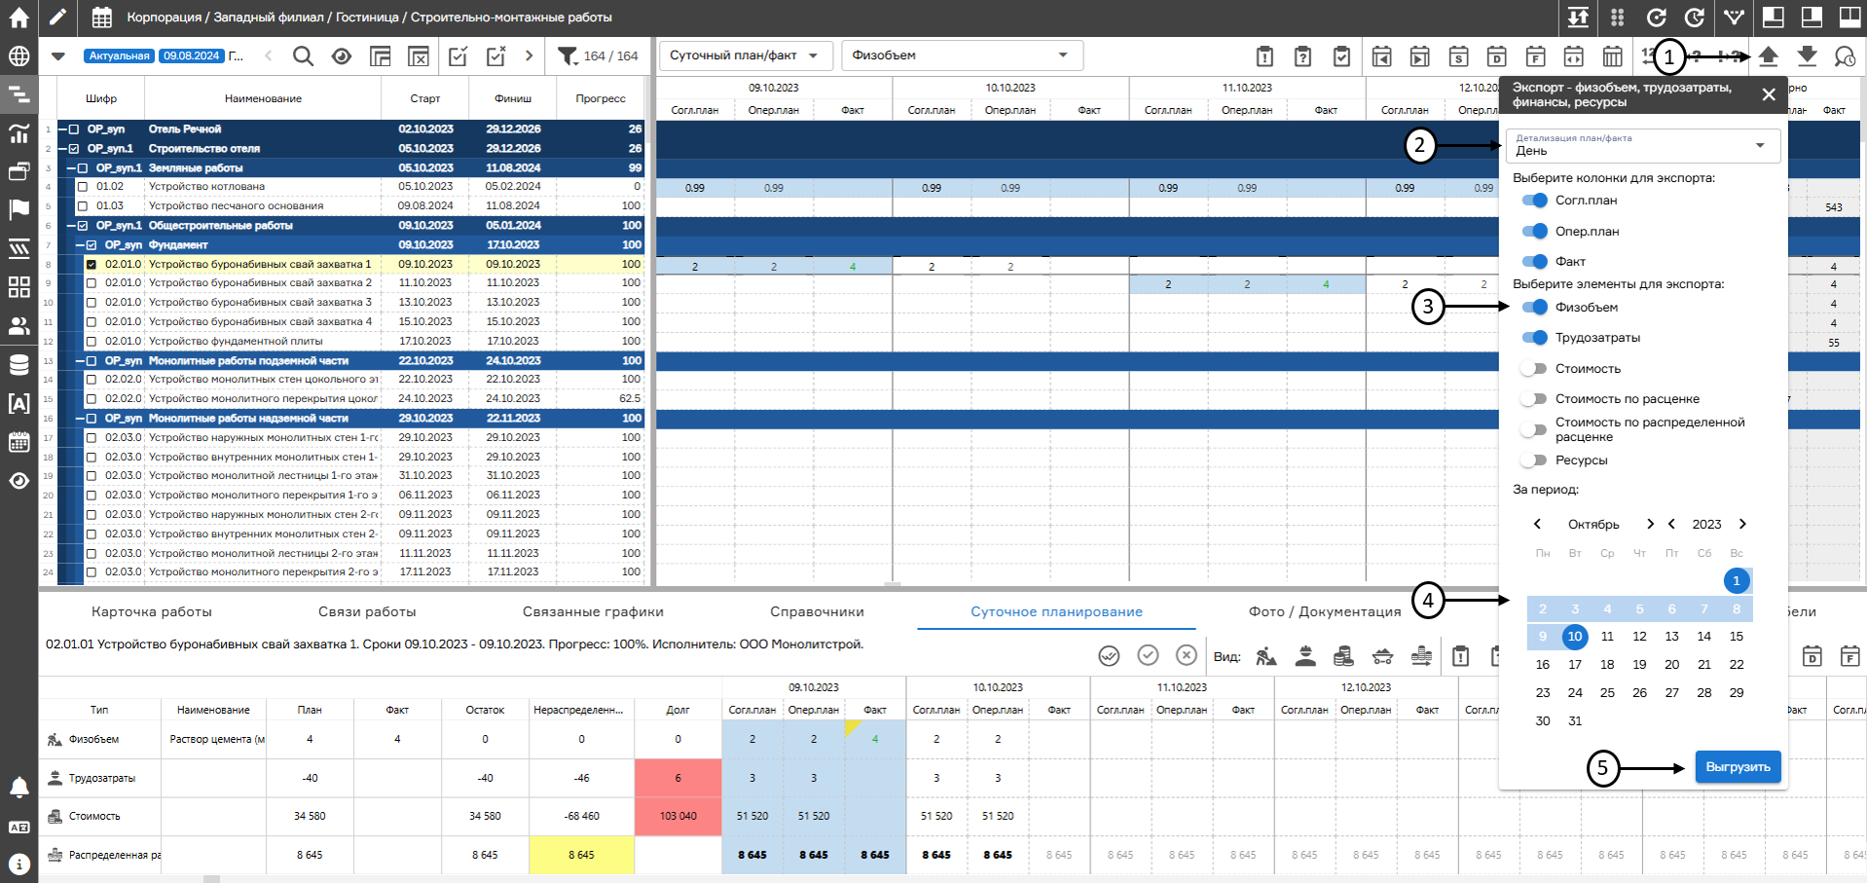Open the globe icon in left sidebar
Image resolution: width=1867 pixels, height=883 pixels.
coord(18,55)
